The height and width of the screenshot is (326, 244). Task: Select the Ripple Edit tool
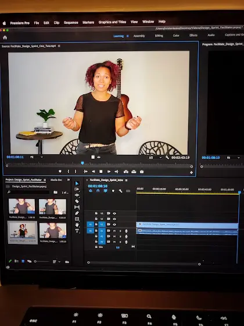coord(77,195)
